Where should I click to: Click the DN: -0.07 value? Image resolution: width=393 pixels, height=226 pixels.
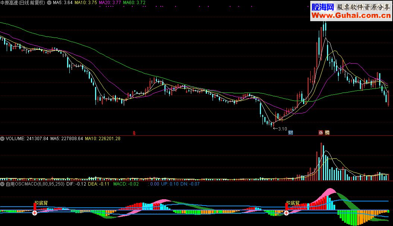pos(190,184)
